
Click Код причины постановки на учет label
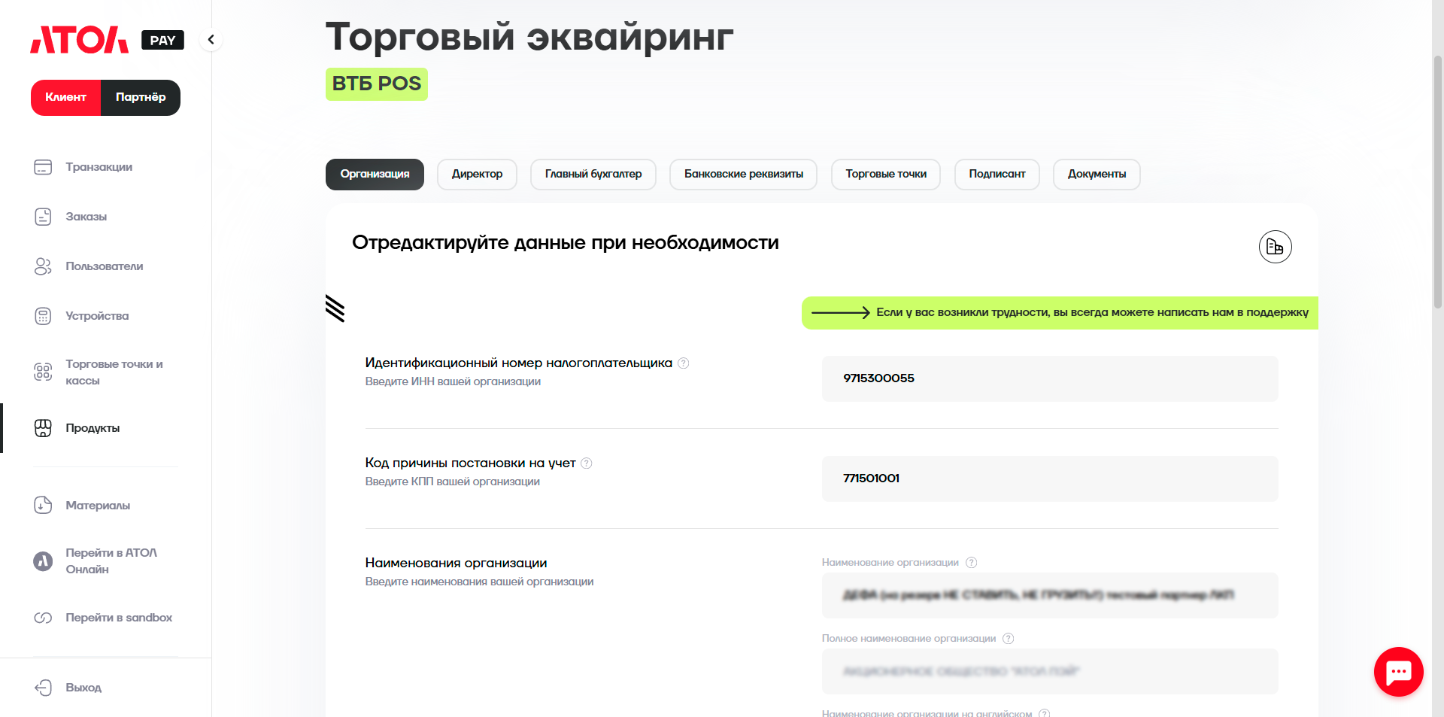pyautogui.click(x=471, y=463)
